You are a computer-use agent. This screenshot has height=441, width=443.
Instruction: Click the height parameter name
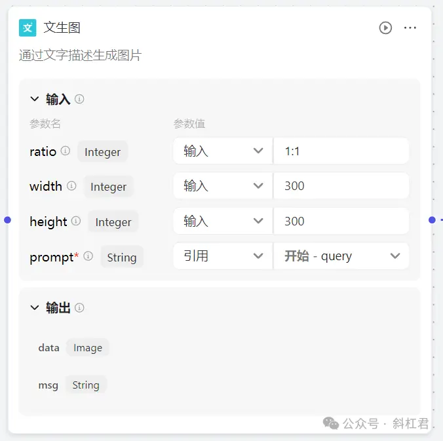pos(48,221)
